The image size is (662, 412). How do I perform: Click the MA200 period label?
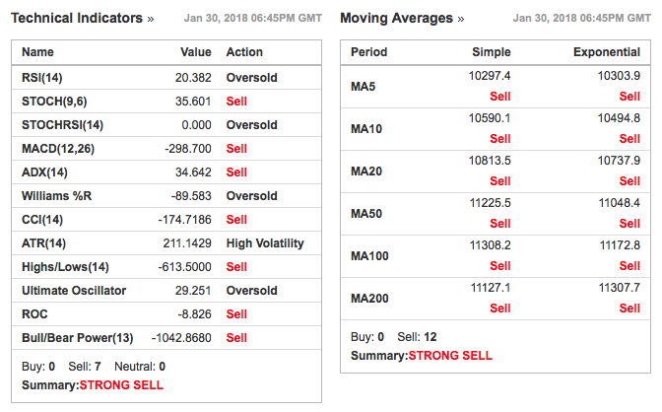(369, 299)
